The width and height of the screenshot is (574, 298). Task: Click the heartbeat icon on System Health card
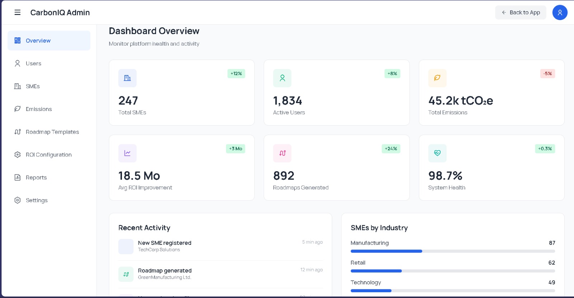[x=437, y=153]
